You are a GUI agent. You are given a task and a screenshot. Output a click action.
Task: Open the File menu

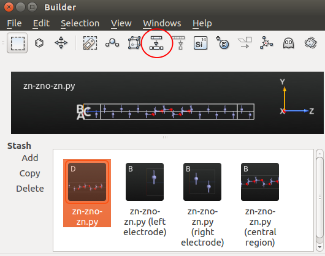click(14, 23)
